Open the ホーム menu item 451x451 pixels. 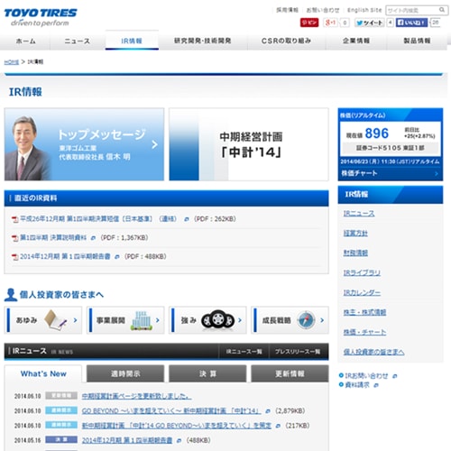[26, 41]
